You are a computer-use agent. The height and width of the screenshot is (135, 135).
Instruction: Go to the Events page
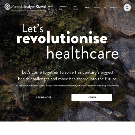pyautogui.click(x=96, y=8)
